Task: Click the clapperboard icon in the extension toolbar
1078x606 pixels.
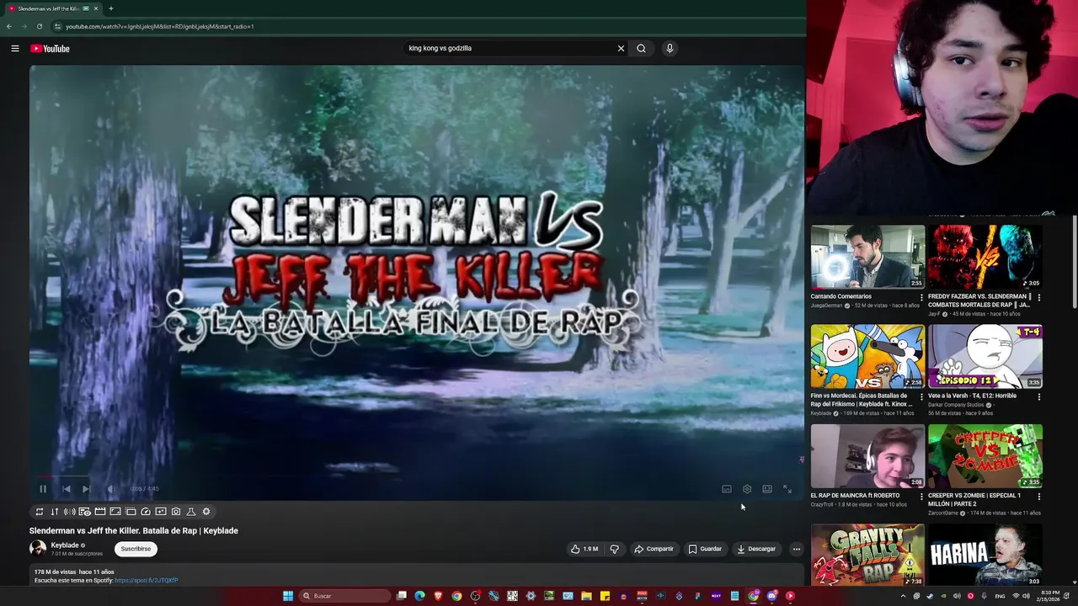Action: coord(100,511)
